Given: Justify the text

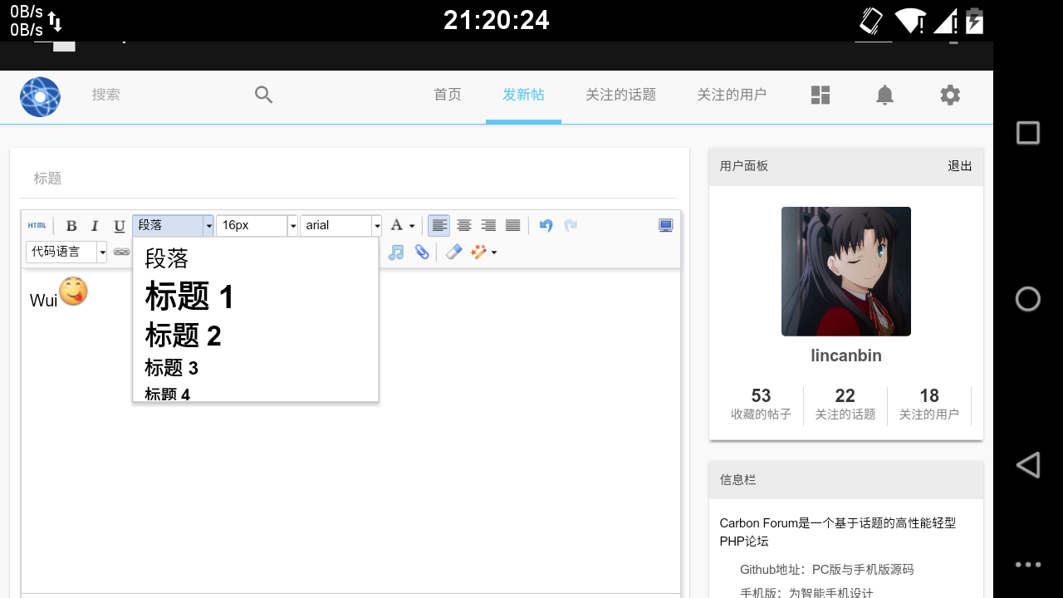Looking at the screenshot, I should click(x=513, y=225).
